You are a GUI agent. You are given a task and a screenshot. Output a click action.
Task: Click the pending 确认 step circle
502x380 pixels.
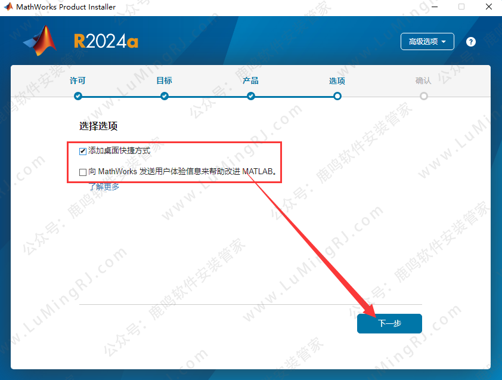[423, 95]
